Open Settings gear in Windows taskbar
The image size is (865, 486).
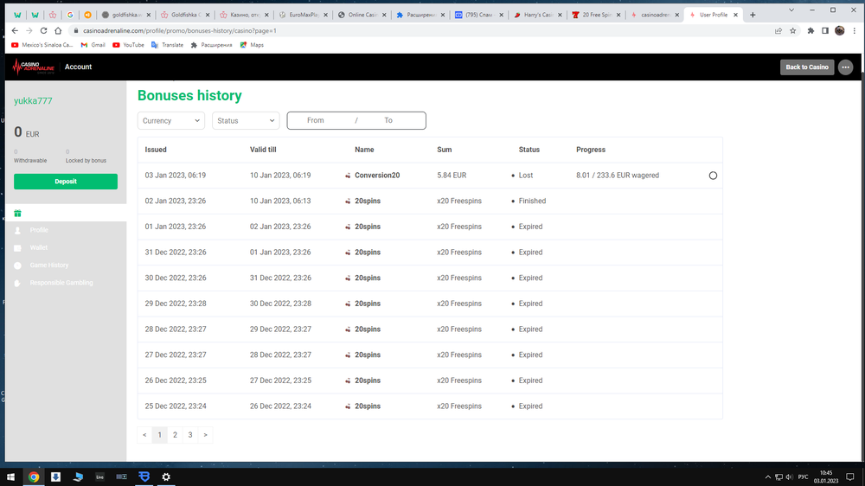(166, 476)
